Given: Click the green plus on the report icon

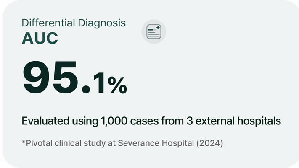Looking at the screenshot, I should pyautogui.click(x=158, y=28).
